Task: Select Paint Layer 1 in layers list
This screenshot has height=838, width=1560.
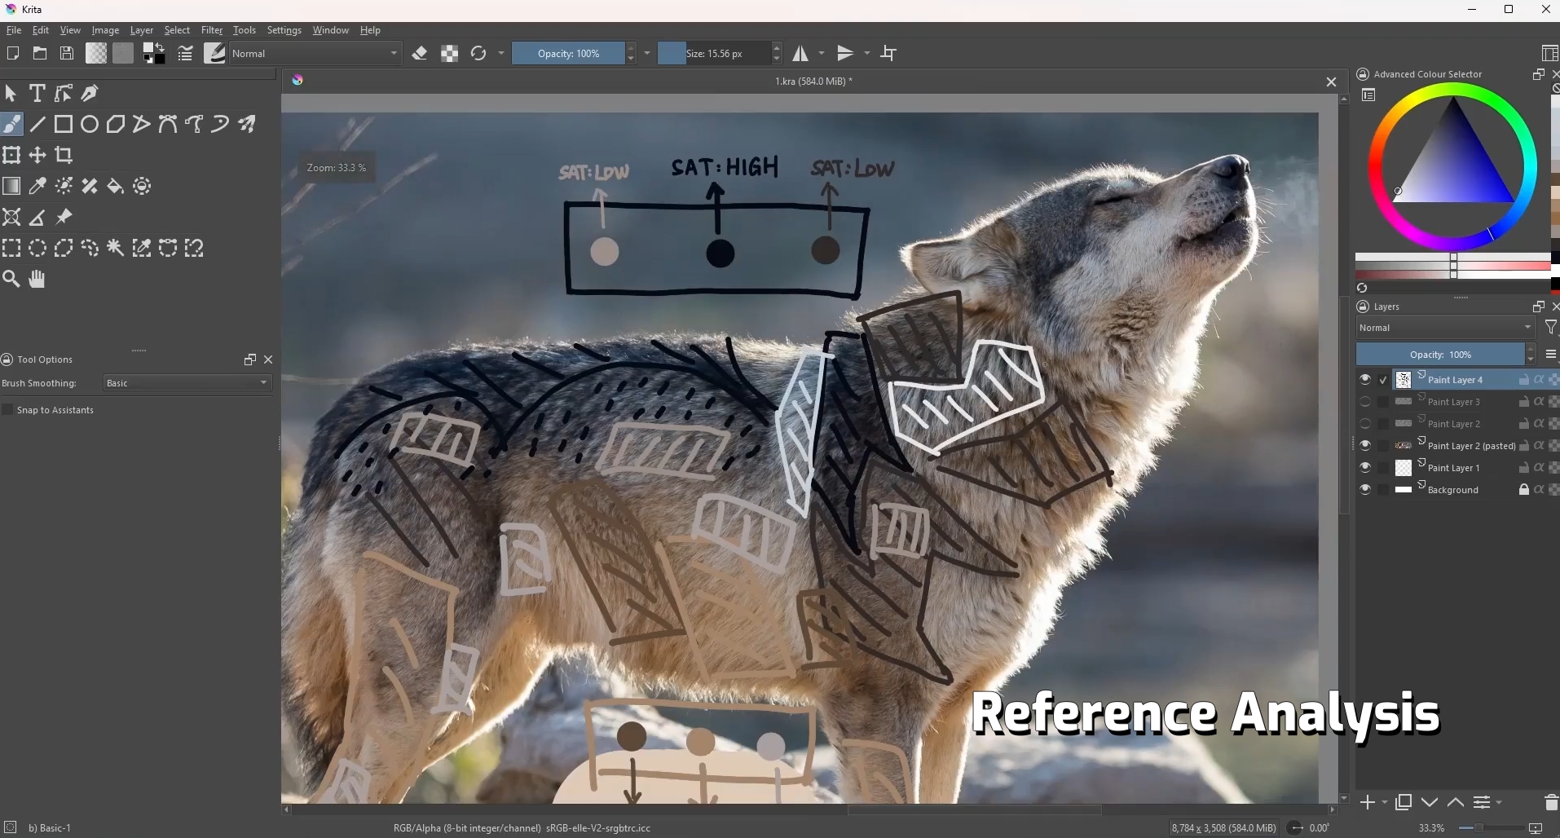Action: 1453,468
